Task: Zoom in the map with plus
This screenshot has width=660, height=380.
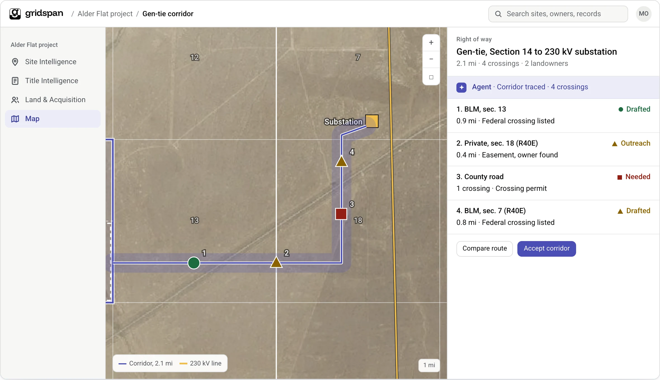Action: click(431, 43)
